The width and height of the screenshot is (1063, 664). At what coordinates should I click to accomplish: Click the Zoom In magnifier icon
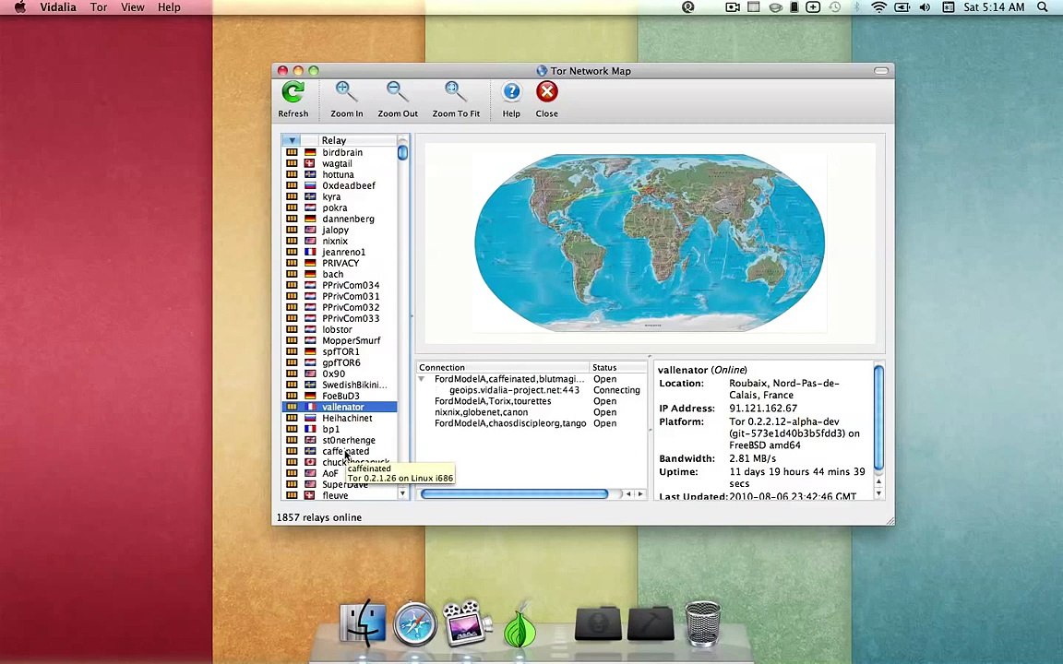[x=346, y=93]
